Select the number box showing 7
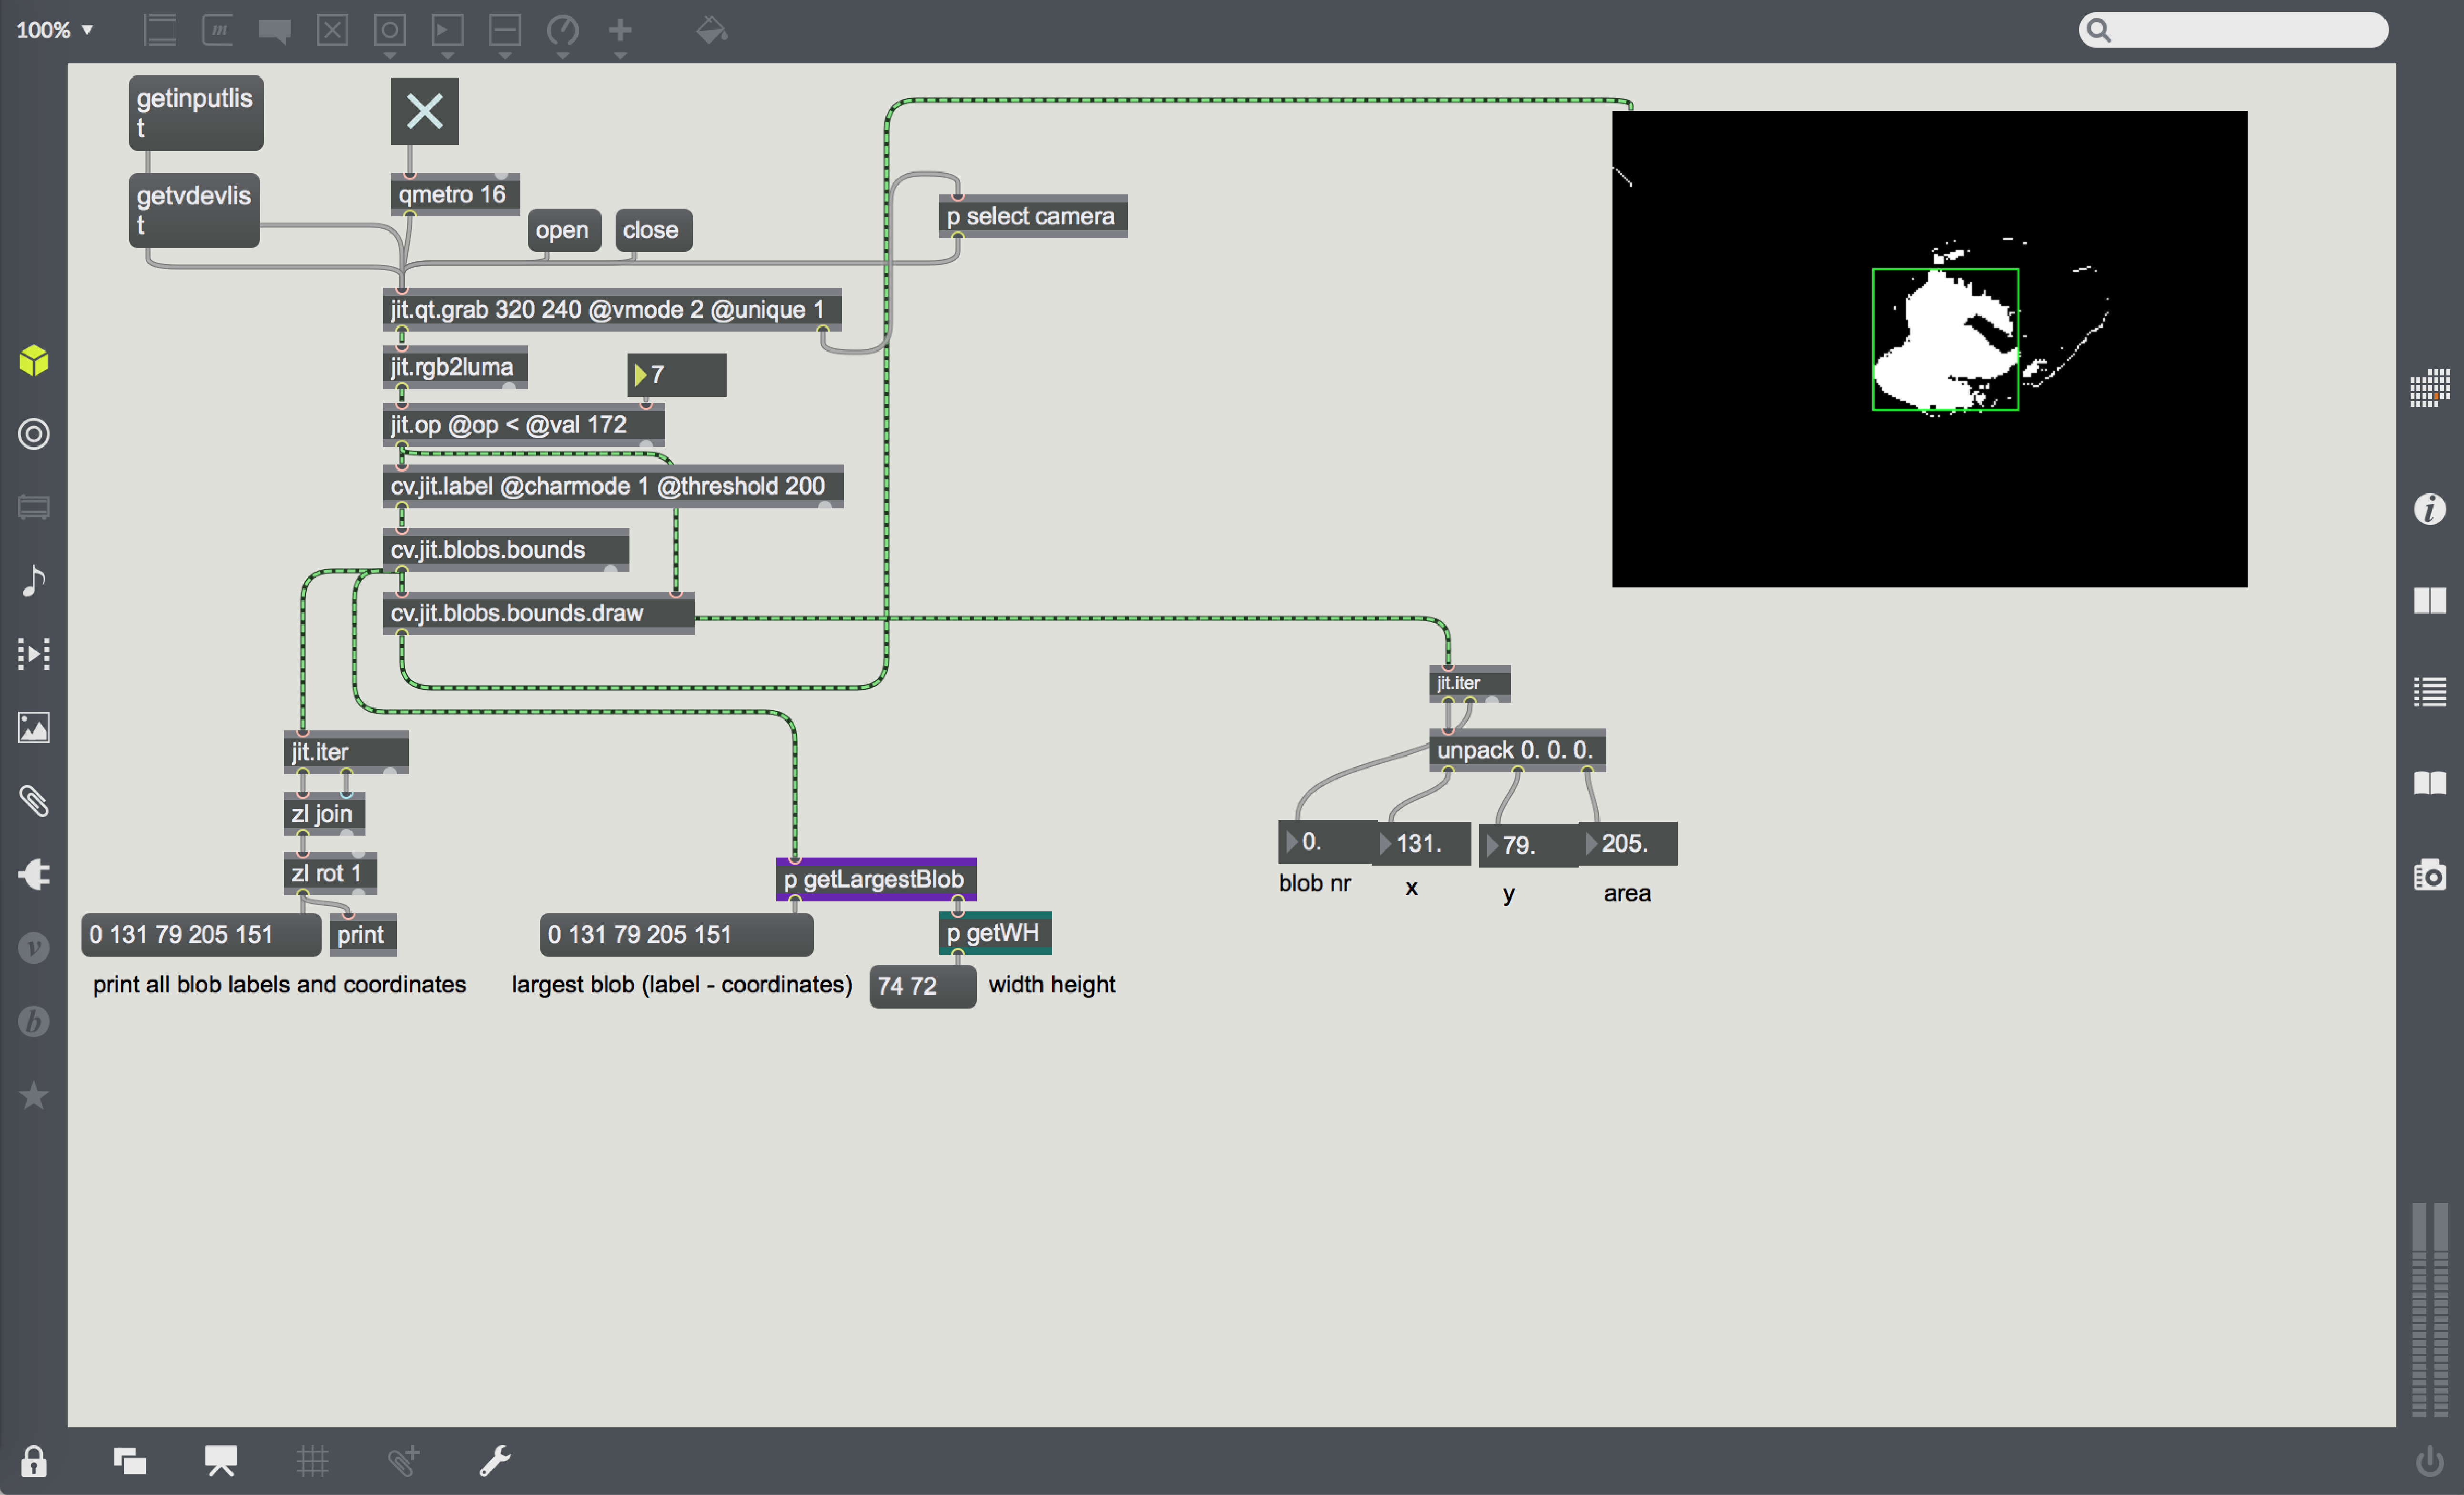The height and width of the screenshot is (1495, 2464). pyautogui.click(x=677, y=375)
